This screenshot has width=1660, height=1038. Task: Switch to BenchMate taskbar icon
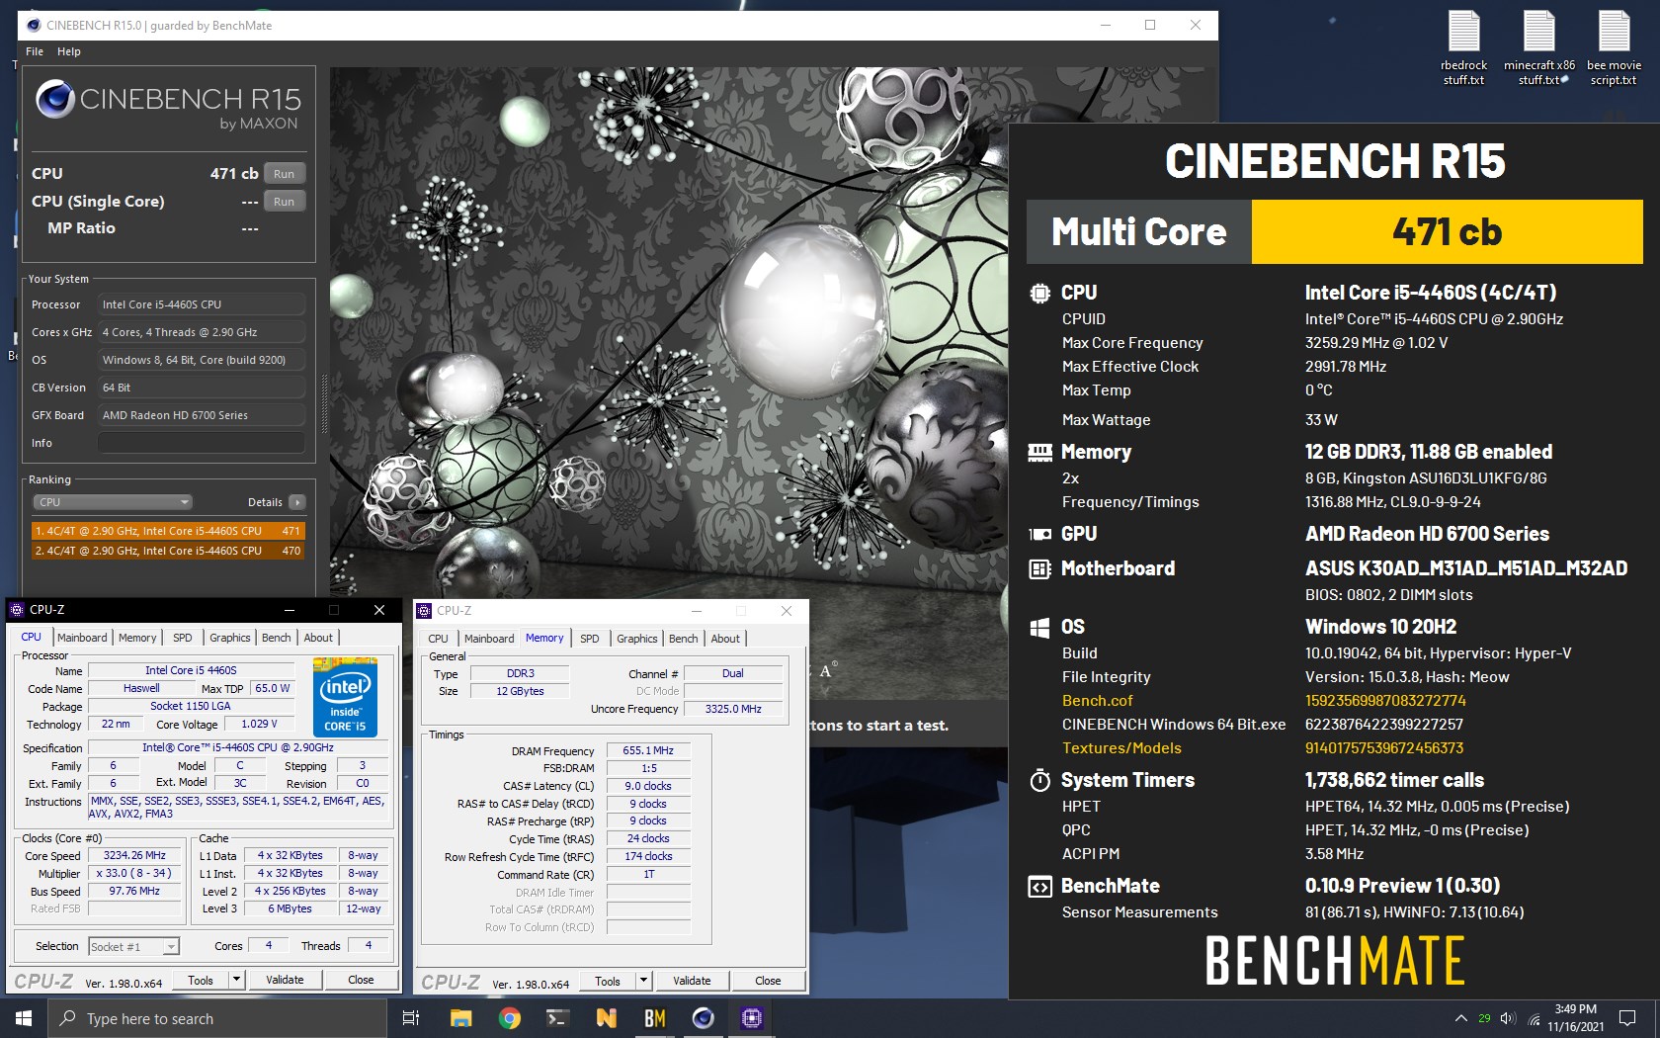(x=654, y=1018)
